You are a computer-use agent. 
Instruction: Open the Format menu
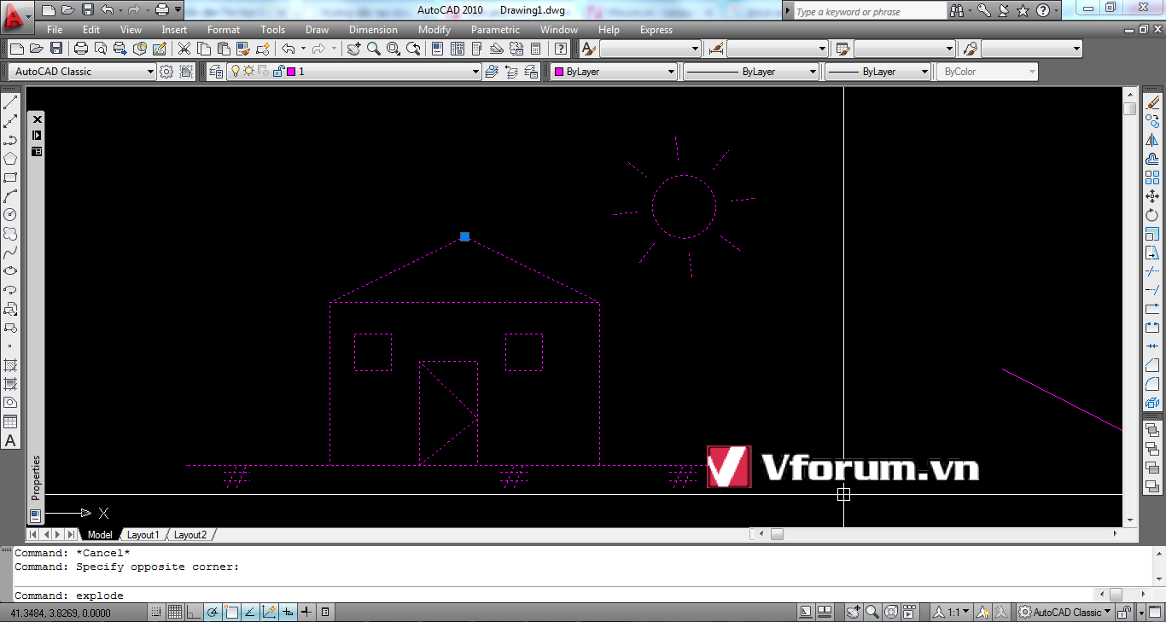(x=224, y=30)
